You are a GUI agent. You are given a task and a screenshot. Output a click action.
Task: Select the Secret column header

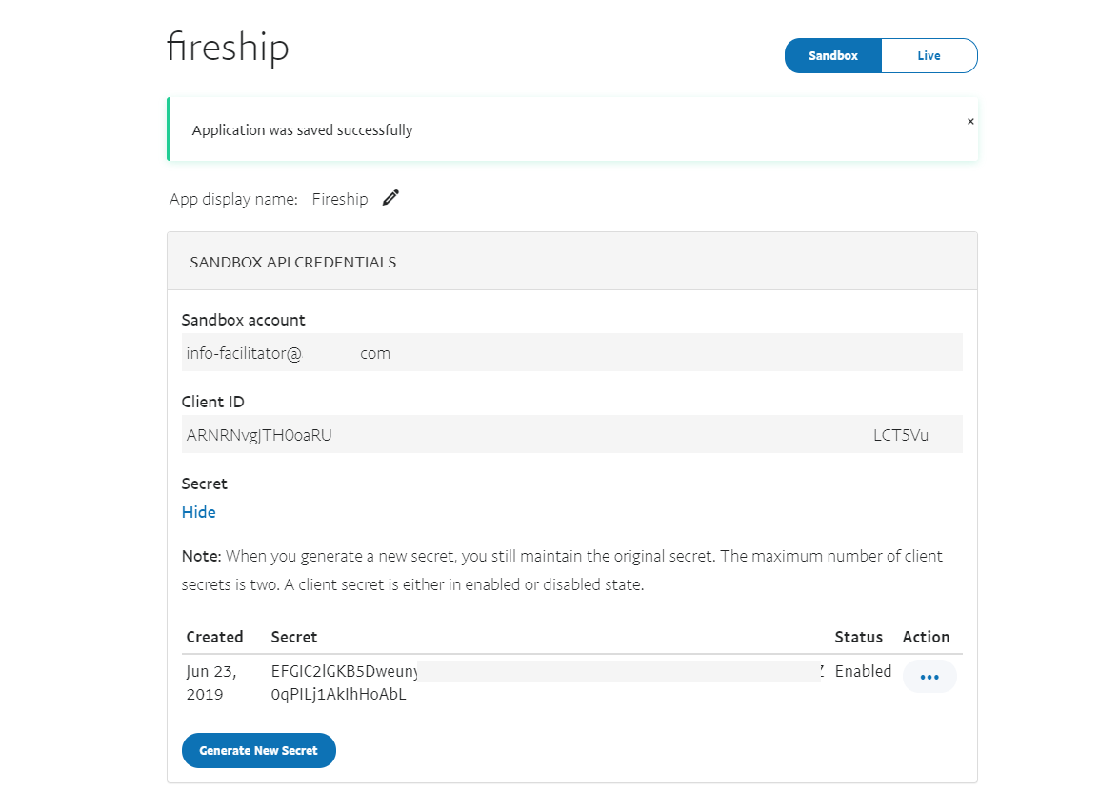pyautogui.click(x=294, y=636)
